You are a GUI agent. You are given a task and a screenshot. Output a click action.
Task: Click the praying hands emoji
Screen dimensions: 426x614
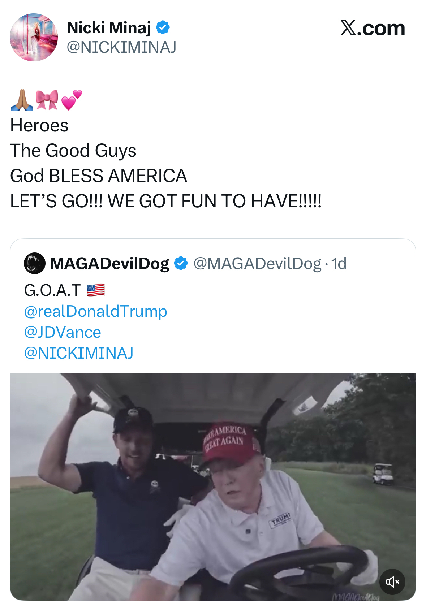(x=22, y=100)
